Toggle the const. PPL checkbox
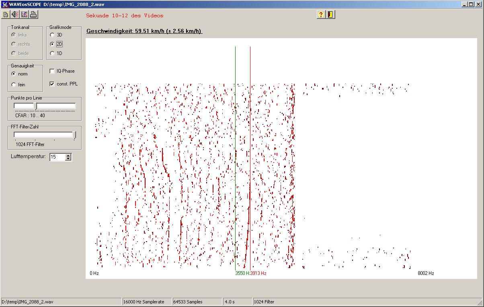Image resolution: width=484 pixels, height=307 pixels. point(64,84)
